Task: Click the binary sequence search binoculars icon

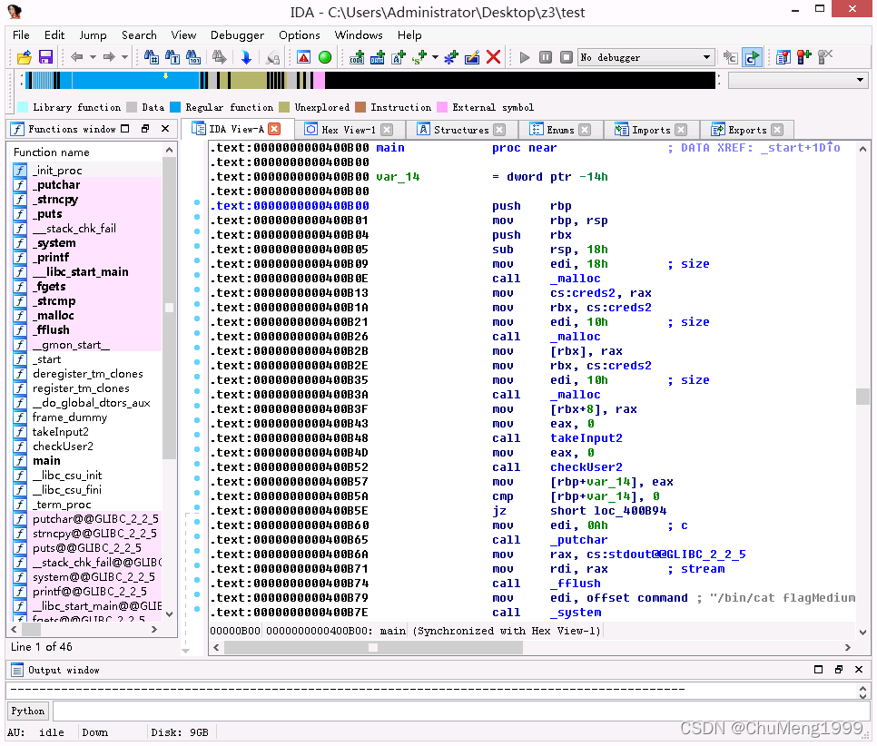Action: (193, 57)
